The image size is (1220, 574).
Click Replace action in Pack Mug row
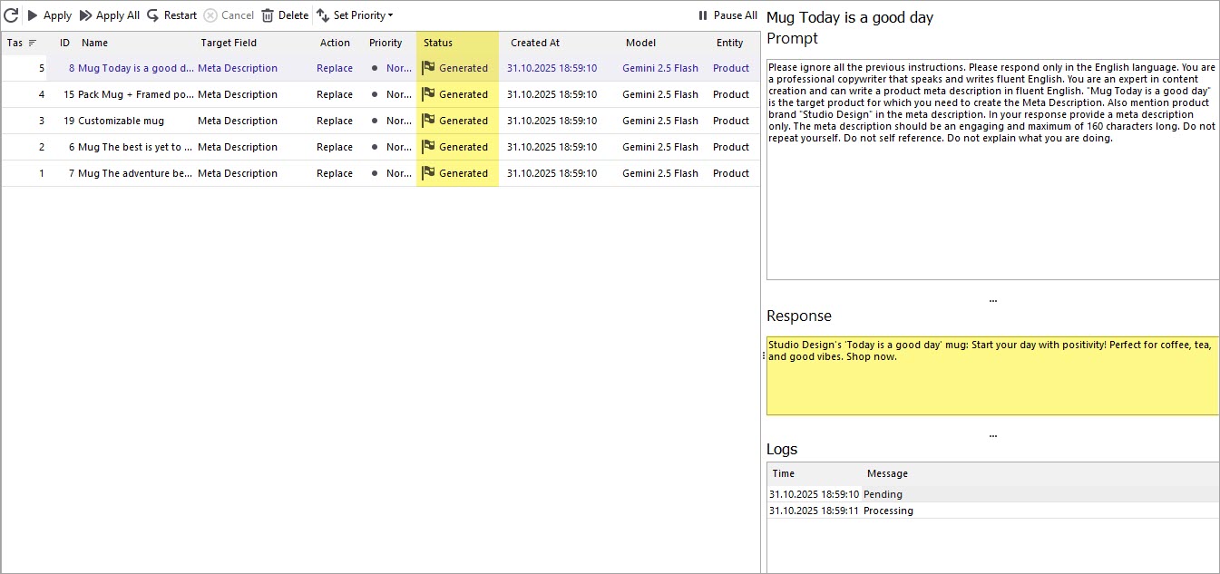335,94
